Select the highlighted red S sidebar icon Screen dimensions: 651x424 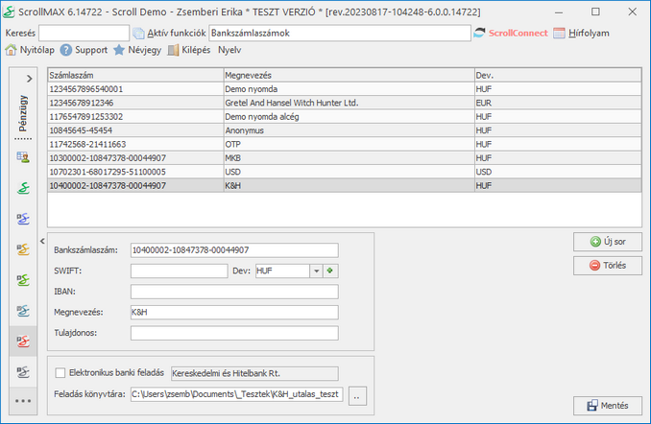tap(23, 342)
